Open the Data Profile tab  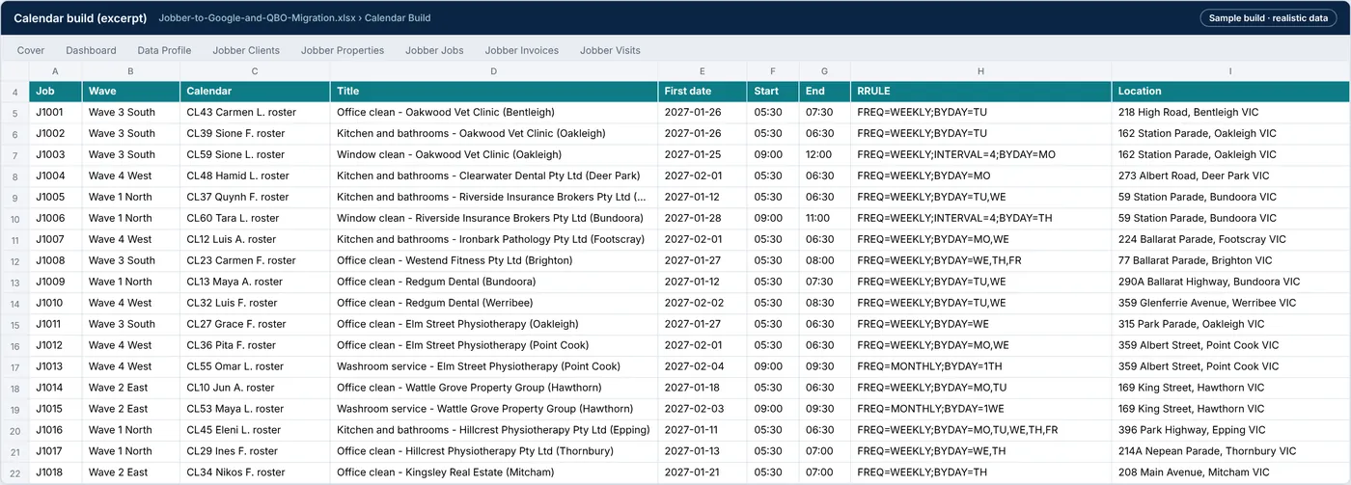(x=164, y=50)
